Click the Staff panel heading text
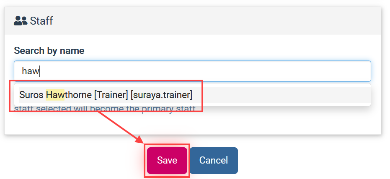 41,21
